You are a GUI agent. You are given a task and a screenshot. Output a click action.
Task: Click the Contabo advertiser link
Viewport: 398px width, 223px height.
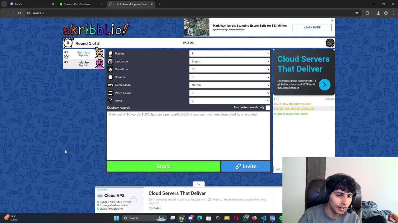click(x=155, y=208)
